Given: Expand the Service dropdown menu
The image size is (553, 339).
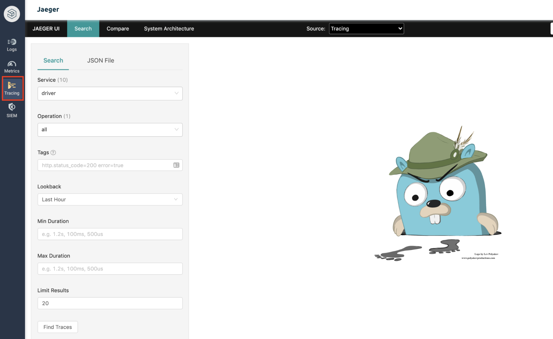Looking at the screenshot, I should pyautogui.click(x=110, y=93).
